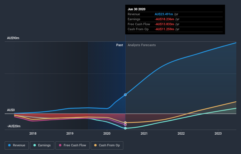
Task: Click the Past section label
Action: 119,45
